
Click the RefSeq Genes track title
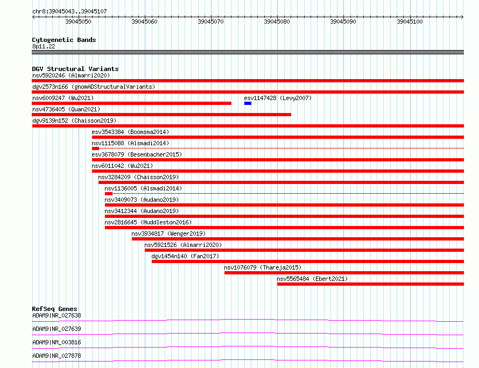click(x=54, y=309)
